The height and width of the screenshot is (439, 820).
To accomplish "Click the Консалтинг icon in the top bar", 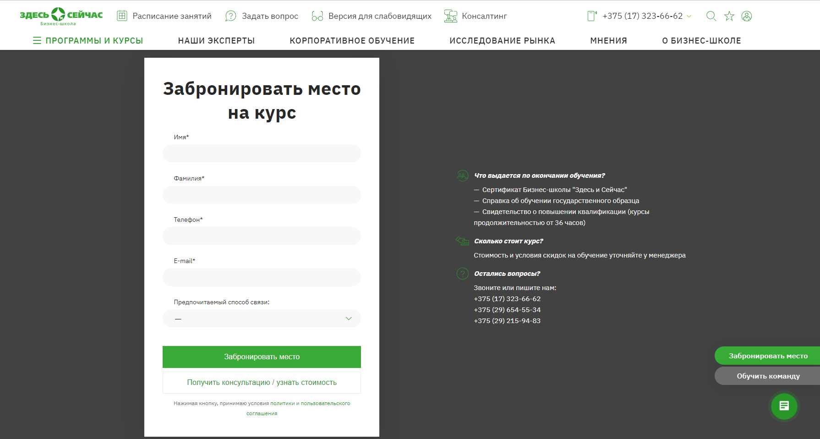I will [451, 16].
